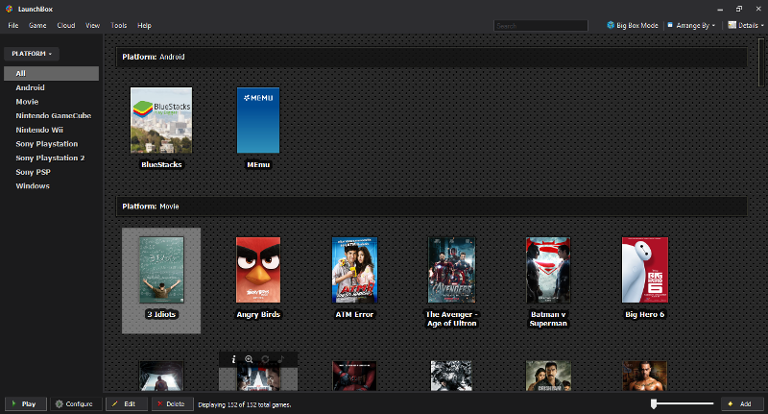Open the Cloud menu

click(65, 26)
